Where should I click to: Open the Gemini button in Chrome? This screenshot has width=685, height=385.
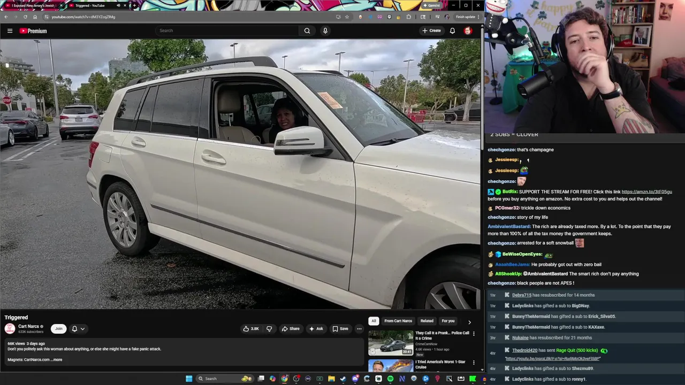point(431,5)
